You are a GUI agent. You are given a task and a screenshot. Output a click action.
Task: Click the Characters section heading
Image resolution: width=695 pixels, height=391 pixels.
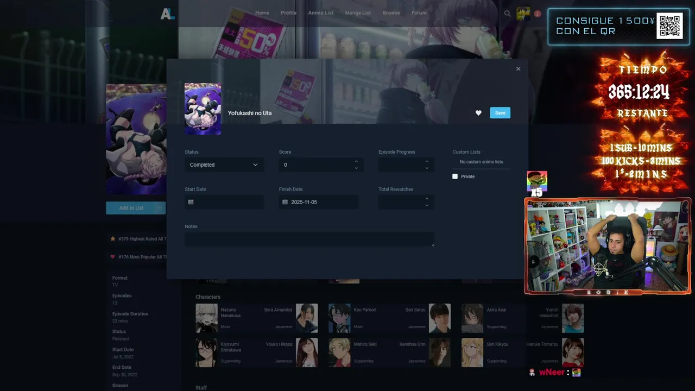tap(208, 297)
